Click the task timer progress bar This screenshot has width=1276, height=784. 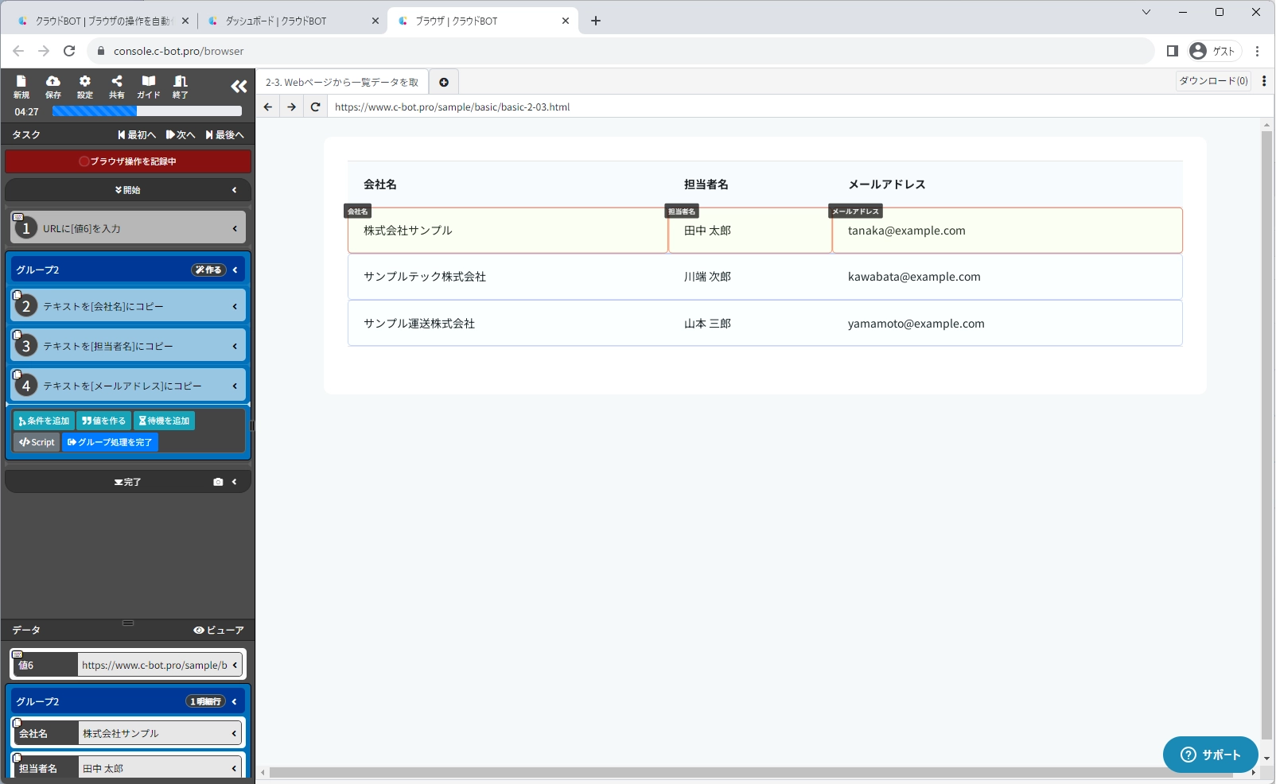146,112
